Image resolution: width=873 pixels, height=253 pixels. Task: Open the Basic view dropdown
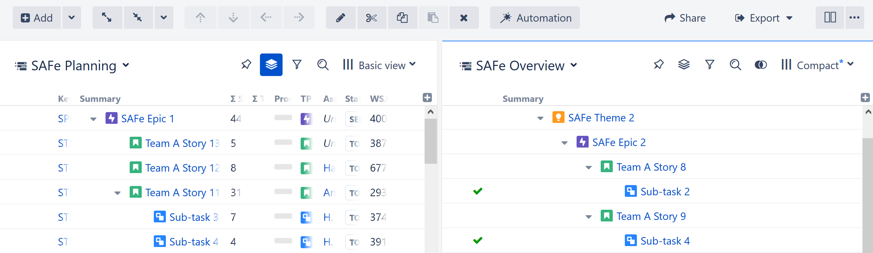click(x=379, y=65)
